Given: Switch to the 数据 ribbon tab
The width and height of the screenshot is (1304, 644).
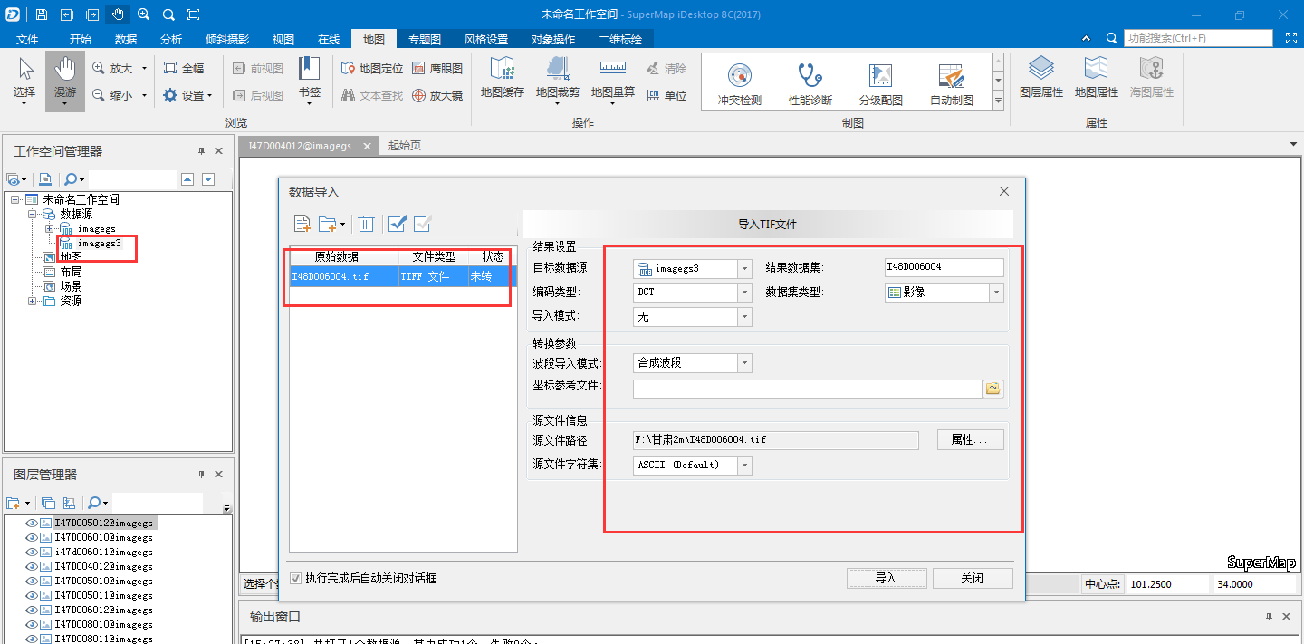Looking at the screenshot, I should point(126,39).
